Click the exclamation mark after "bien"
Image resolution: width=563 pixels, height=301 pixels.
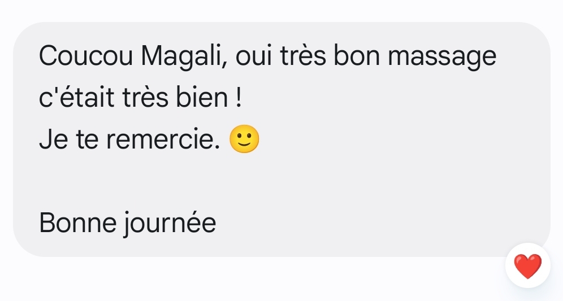[x=240, y=97]
